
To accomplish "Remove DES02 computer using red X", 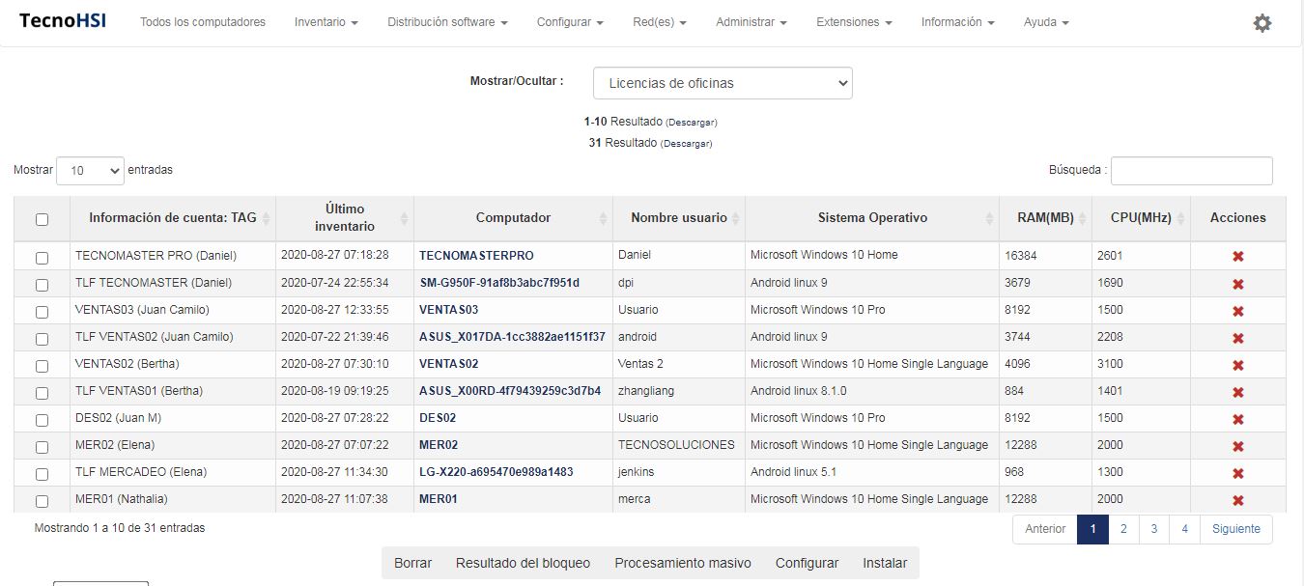I will point(1237,419).
